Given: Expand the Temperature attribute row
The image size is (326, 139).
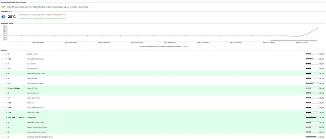Looking at the screenshot, I should pyautogui.click(x=3, y=117).
